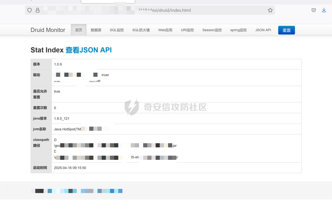Click the Druid Monitor brand title
This screenshot has width=332, height=214.
tap(48, 30)
